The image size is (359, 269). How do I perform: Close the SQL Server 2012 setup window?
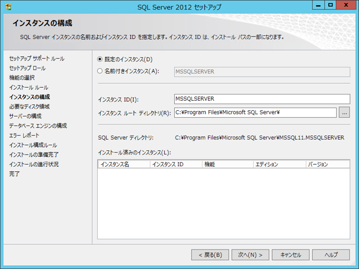[346, 5]
